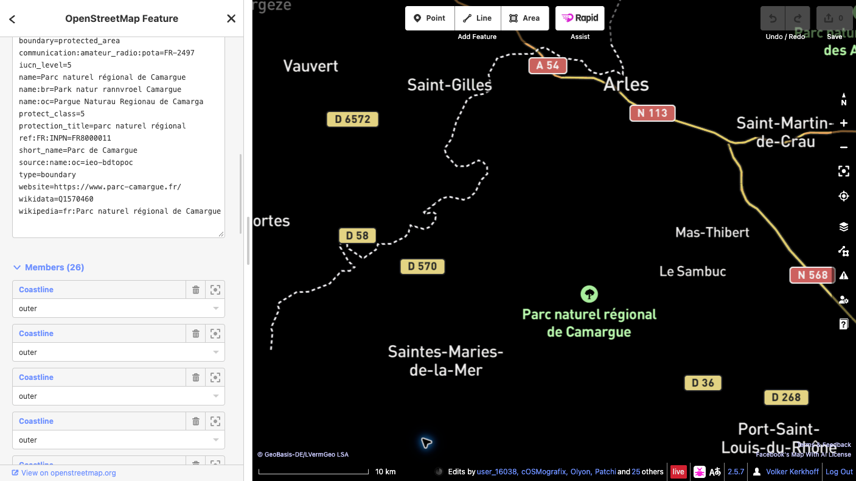The width and height of the screenshot is (856, 481).
Task: Zoom to the third Coastline member
Action: (215, 377)
